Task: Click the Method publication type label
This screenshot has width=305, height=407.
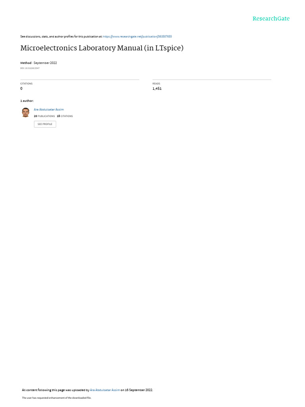Action: [x=26, y=63]
